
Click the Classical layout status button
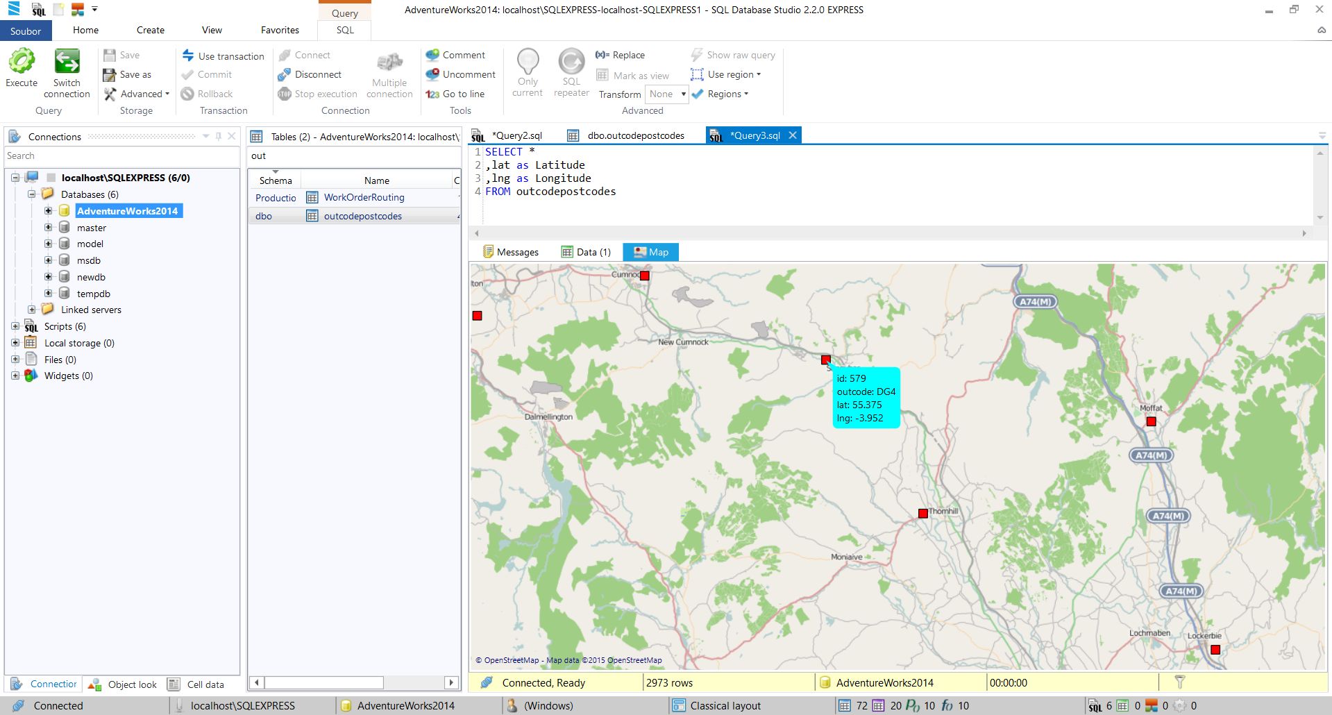(x=716, y=705)
